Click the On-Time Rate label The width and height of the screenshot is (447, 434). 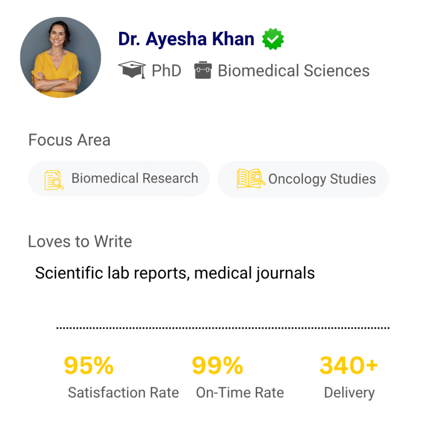[240, 392]
